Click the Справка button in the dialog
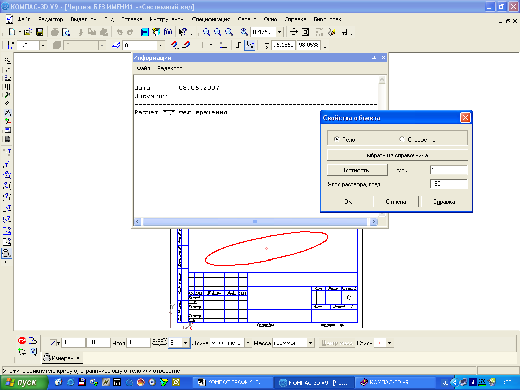Image resolution: width=520 pixels, height=390 pixels. click(444, 201)
